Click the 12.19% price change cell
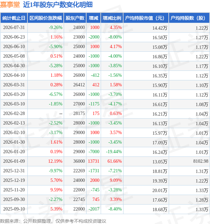 pos(55,161)
